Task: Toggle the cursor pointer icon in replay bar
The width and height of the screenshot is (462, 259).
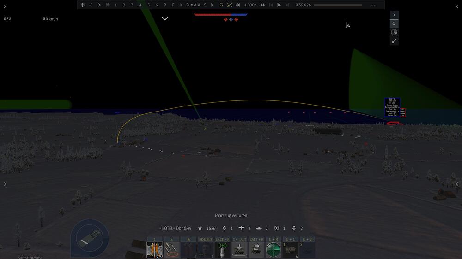Action: pyautogui.click(x=213, y=5)
